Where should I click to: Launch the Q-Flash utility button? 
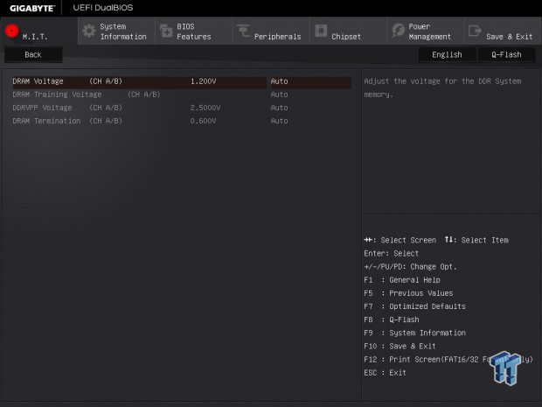(506, 54)
